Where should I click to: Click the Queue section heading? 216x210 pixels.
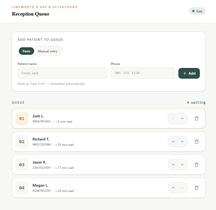[18, 103]
